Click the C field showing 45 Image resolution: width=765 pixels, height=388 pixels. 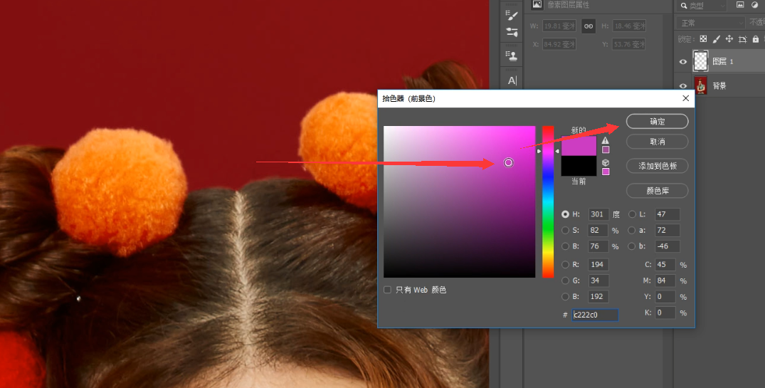click(665, 265)
